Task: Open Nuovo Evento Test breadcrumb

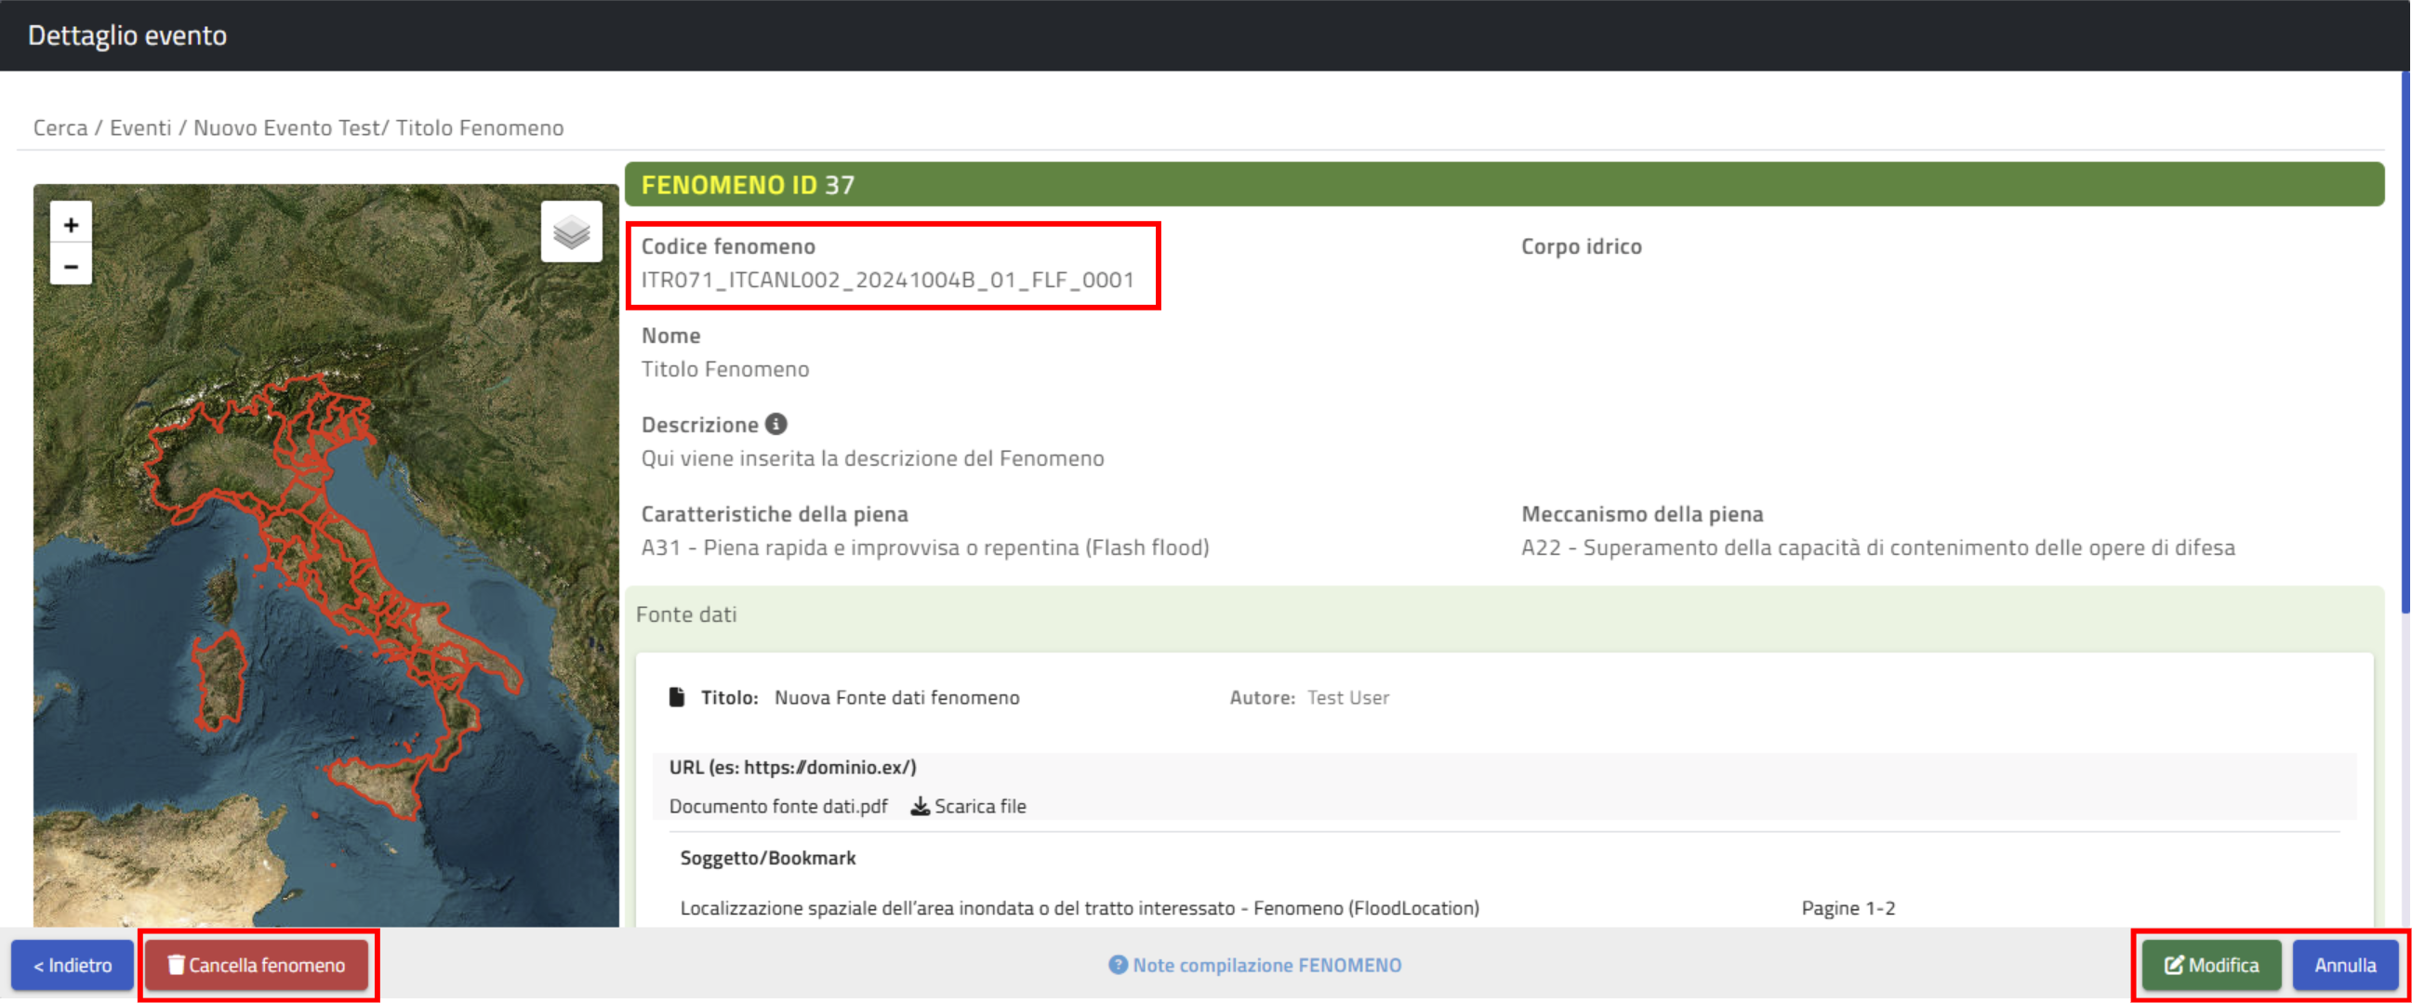Action: [285, 127]
